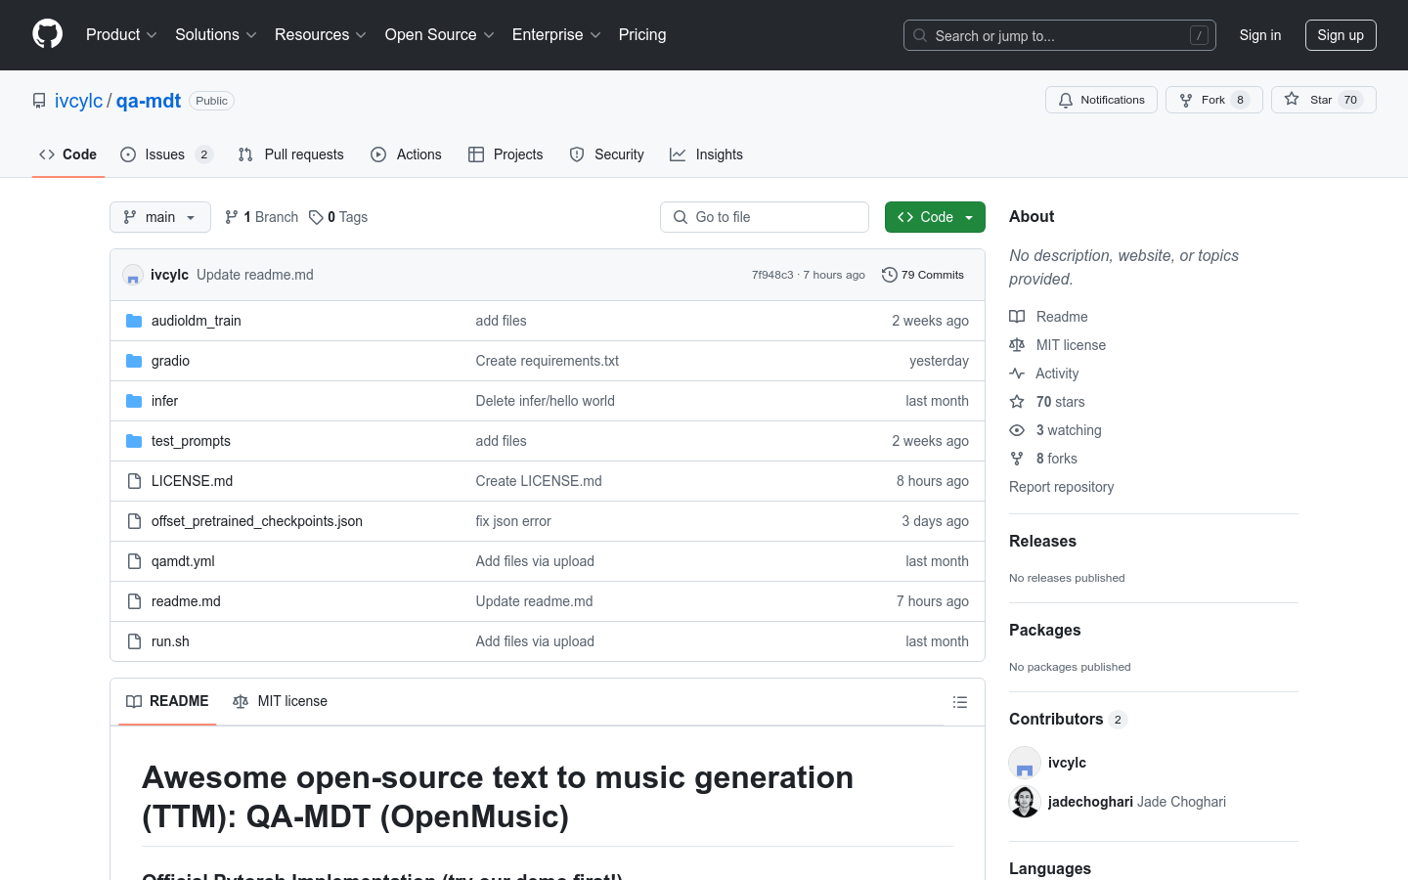This screenshot has height=880, width=1408.
Task: Star the repository
Action: tap(1324, 100)
